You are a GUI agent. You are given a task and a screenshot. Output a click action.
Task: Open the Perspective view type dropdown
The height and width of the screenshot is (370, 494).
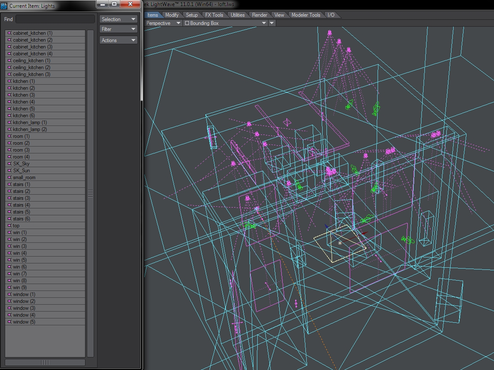[163, 23]
